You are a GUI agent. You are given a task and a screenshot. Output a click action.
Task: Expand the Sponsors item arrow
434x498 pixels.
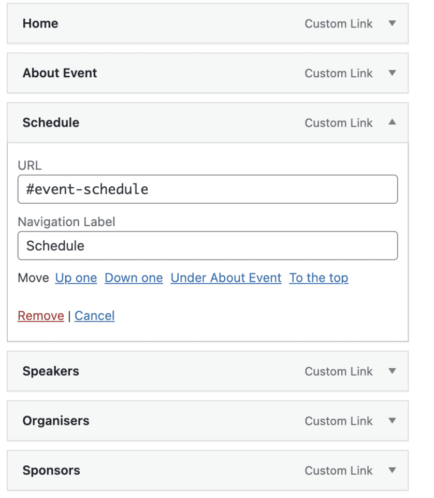(392, 471)
